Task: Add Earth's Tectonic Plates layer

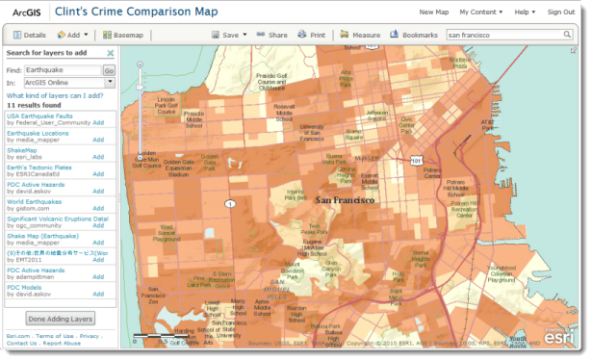Action: tap(98, 174)
